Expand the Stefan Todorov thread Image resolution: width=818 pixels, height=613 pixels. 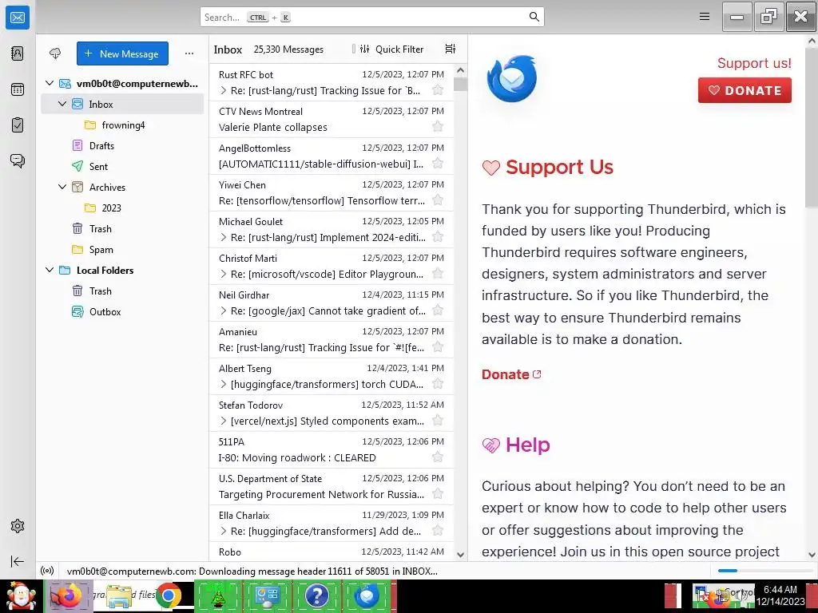tap(224, 421)
